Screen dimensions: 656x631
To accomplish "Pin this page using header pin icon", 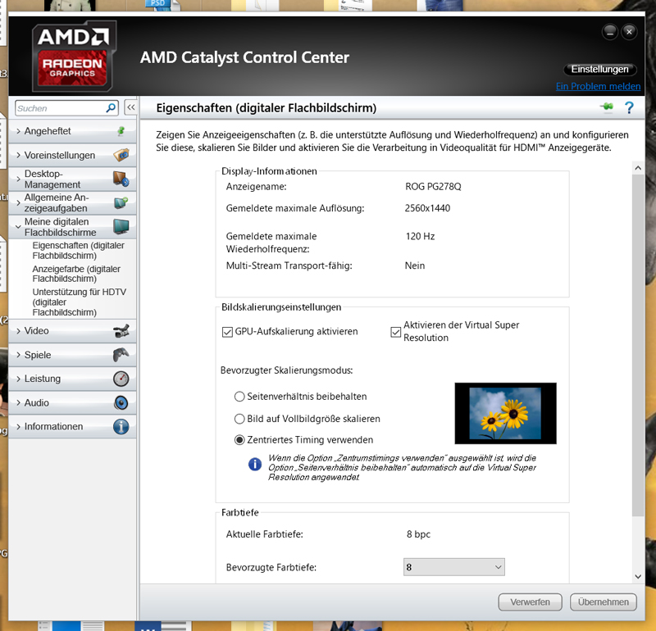I will [x=607, y=107].
